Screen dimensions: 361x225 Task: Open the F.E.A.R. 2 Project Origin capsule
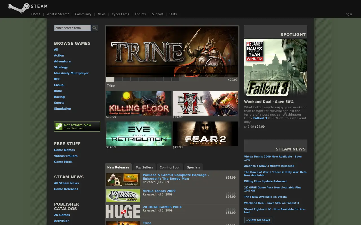click(205, 134)
